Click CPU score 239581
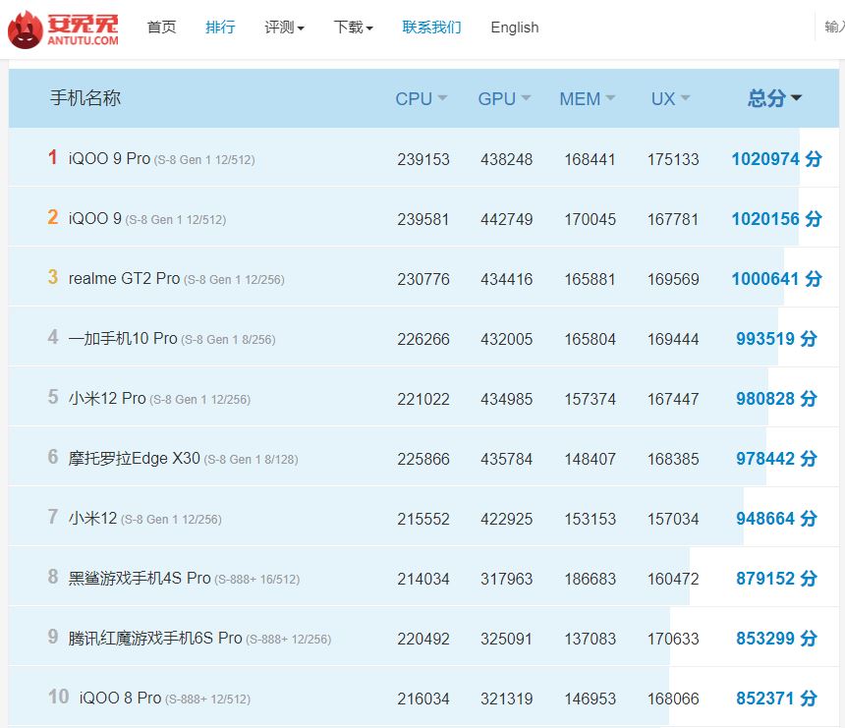Viewport: 845px width, 728px height. click(x=423, y=219)
